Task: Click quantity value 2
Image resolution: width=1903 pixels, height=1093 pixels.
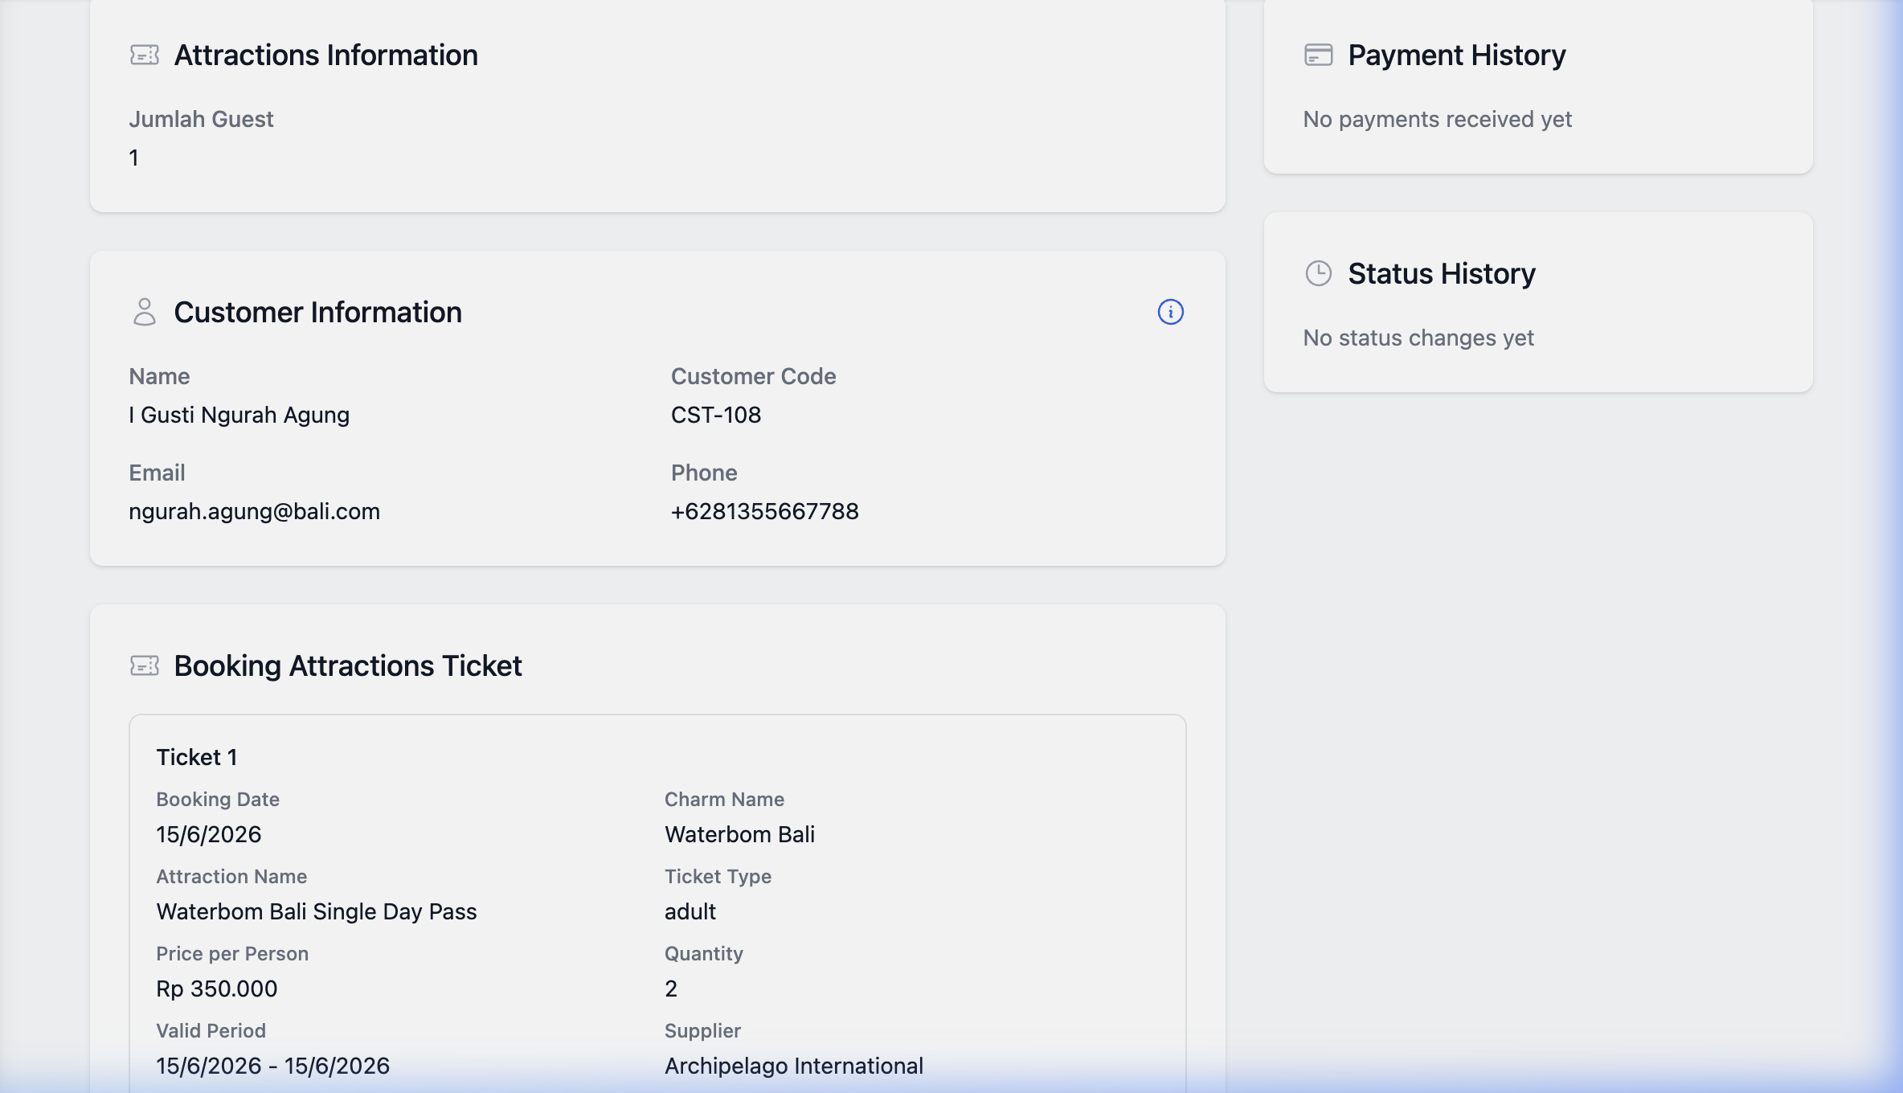Action: [x=671, y=989]
